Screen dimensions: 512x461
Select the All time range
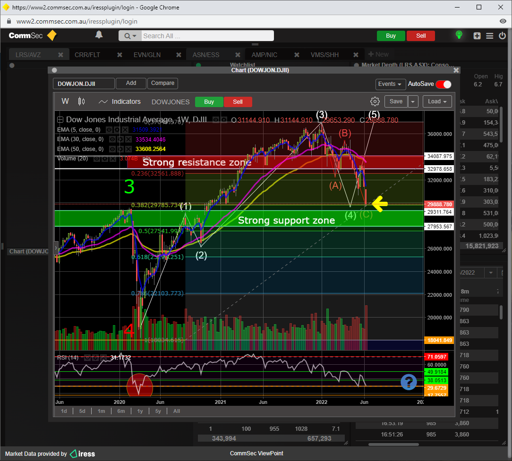[x=177, y=411]
